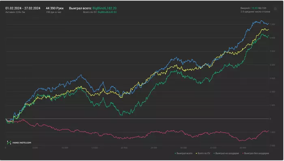
Task: Click the HAND2NOTE.COM watermark text
Action: [22, 143]
